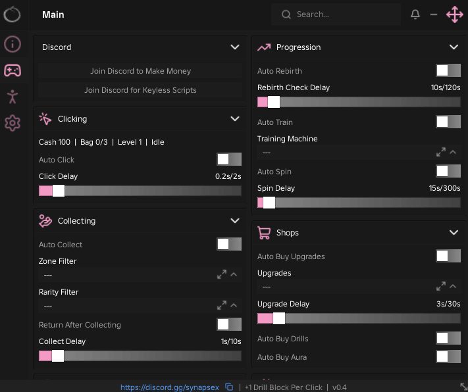This screenshot has width=468, height=392.
Task: Adjust the Rebirth Check Delay slider
Action: pos(359,102)
